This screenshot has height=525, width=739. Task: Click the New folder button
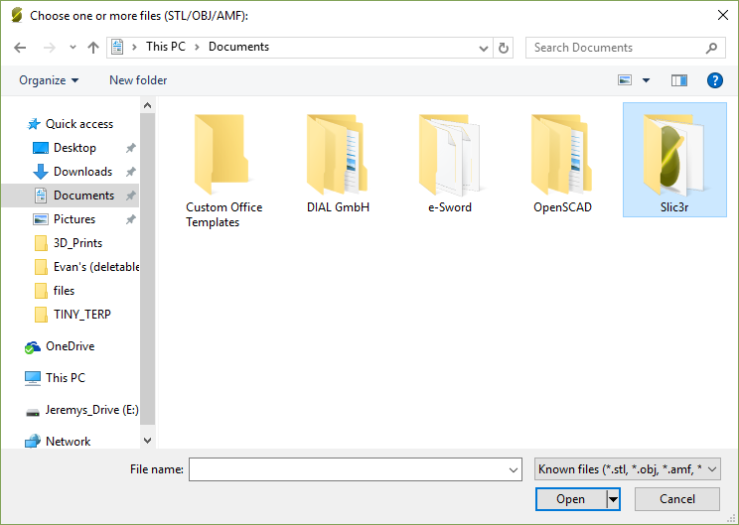pos(138,80)
